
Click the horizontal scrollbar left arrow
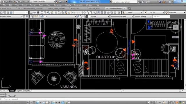pos(123,90)
